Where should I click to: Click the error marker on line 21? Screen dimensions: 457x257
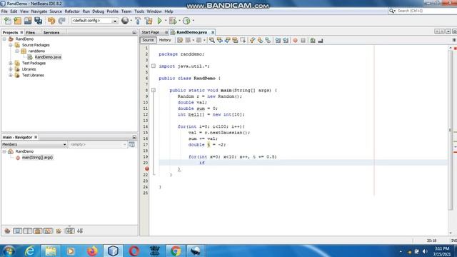(147, 168)
